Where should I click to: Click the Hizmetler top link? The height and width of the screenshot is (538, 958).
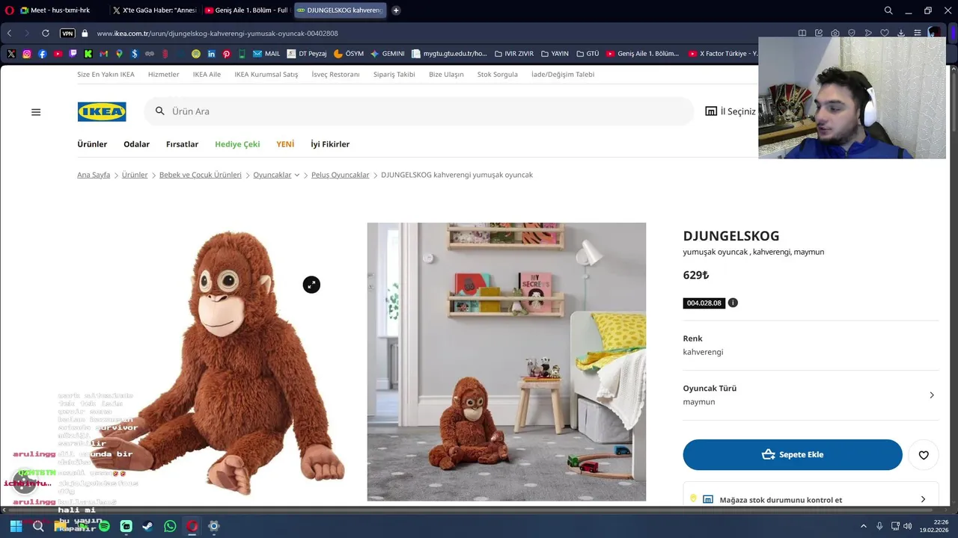(163, 74)
